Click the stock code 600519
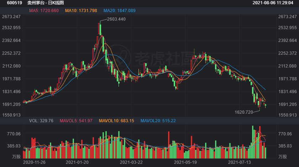 click(15, 3)
